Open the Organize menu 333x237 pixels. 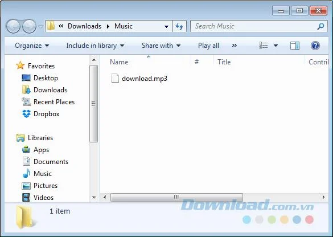(x=32, y=46)
